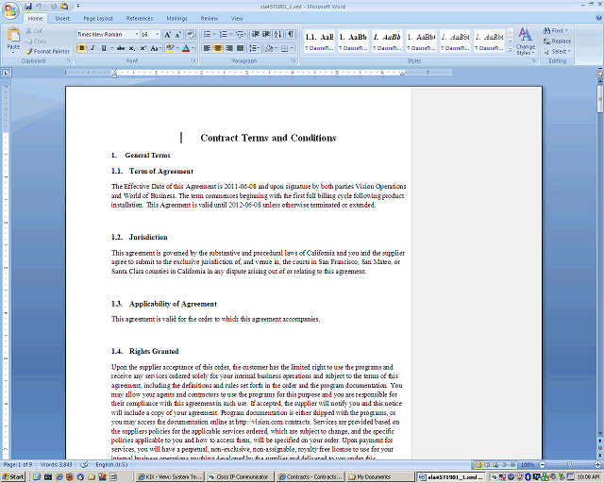Open the multilevel list icon
Image resolution: width=604 pixels, height=483 pixels.
[239, 35]
